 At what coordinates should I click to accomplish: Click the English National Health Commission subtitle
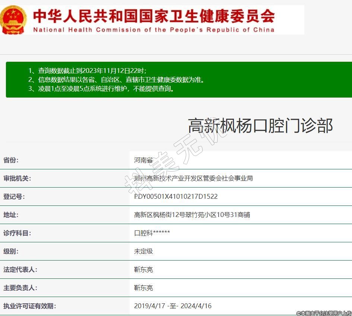[x=154, y=30]
